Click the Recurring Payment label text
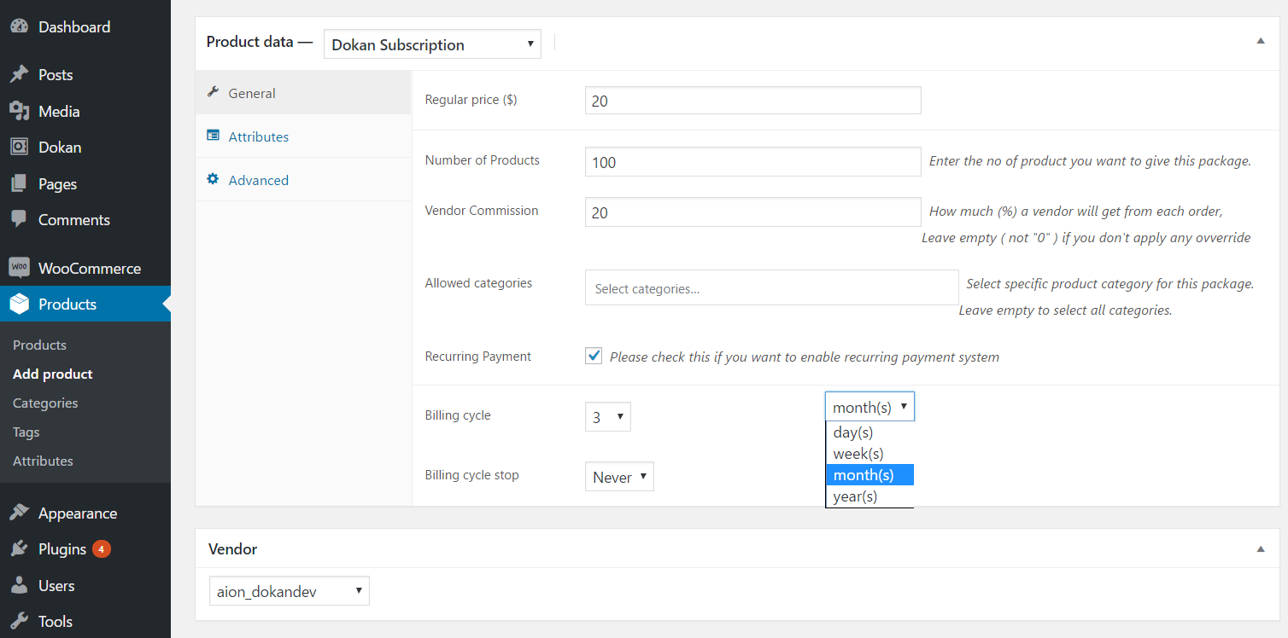 (478, 357)
